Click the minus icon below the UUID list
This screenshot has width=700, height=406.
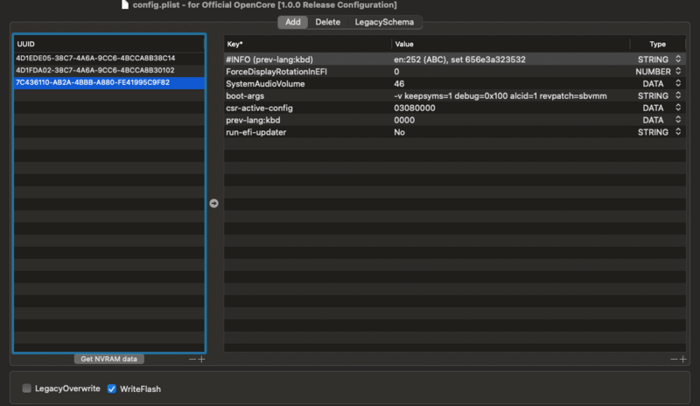(x=192, y=359)
